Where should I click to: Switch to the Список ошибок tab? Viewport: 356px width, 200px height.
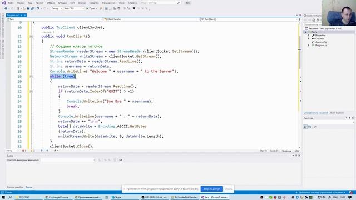click(x=15, y=187)
